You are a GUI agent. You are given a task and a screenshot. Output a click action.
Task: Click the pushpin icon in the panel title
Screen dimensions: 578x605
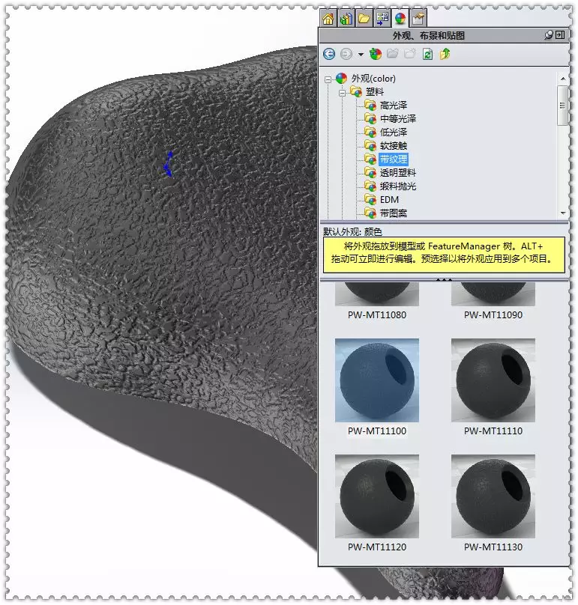pyautogui.click(x=548, y=35)
